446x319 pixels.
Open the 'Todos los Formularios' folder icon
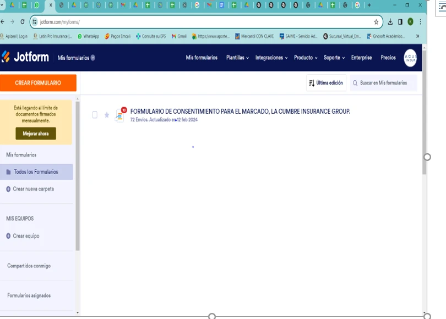9,171
